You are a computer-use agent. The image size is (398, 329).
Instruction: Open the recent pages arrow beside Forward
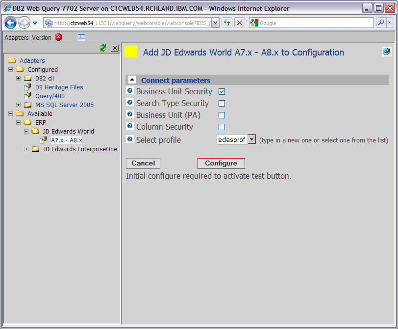click(35, 23)
